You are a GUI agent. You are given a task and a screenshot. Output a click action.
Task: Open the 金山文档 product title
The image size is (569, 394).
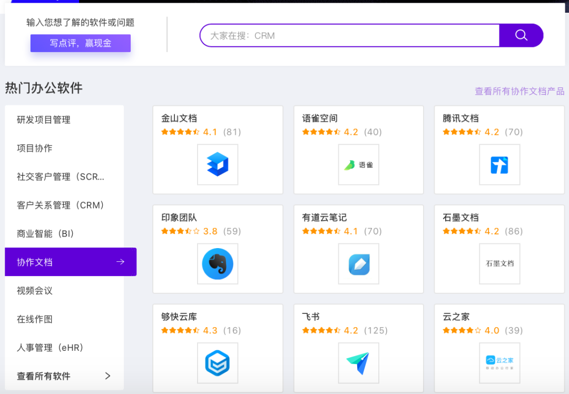click(179, 119)
